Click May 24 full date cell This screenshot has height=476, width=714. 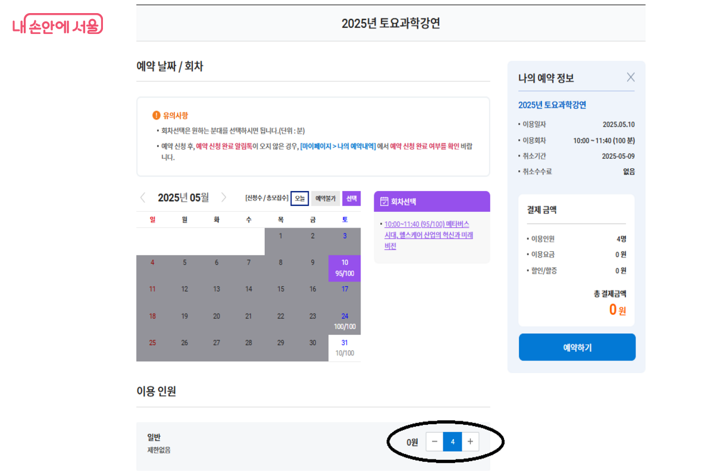coord(345,321)
